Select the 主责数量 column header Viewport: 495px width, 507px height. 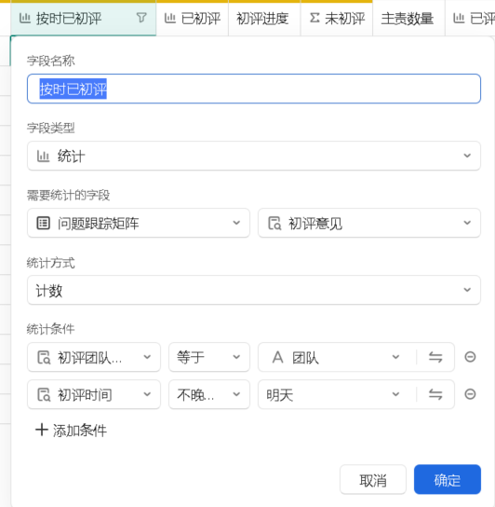[x=408, y=18]
